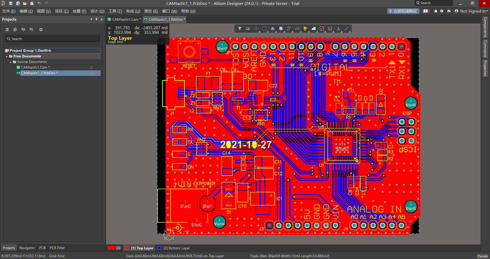The height and width of the screenshot is (259, 490).
Task: Click the place dimension tool icon
Action: (330, 29)
